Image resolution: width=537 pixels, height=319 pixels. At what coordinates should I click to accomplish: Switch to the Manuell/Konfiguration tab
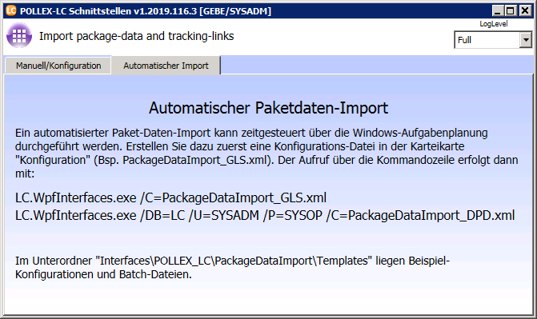pyautogui.click(x=58, y=66)
